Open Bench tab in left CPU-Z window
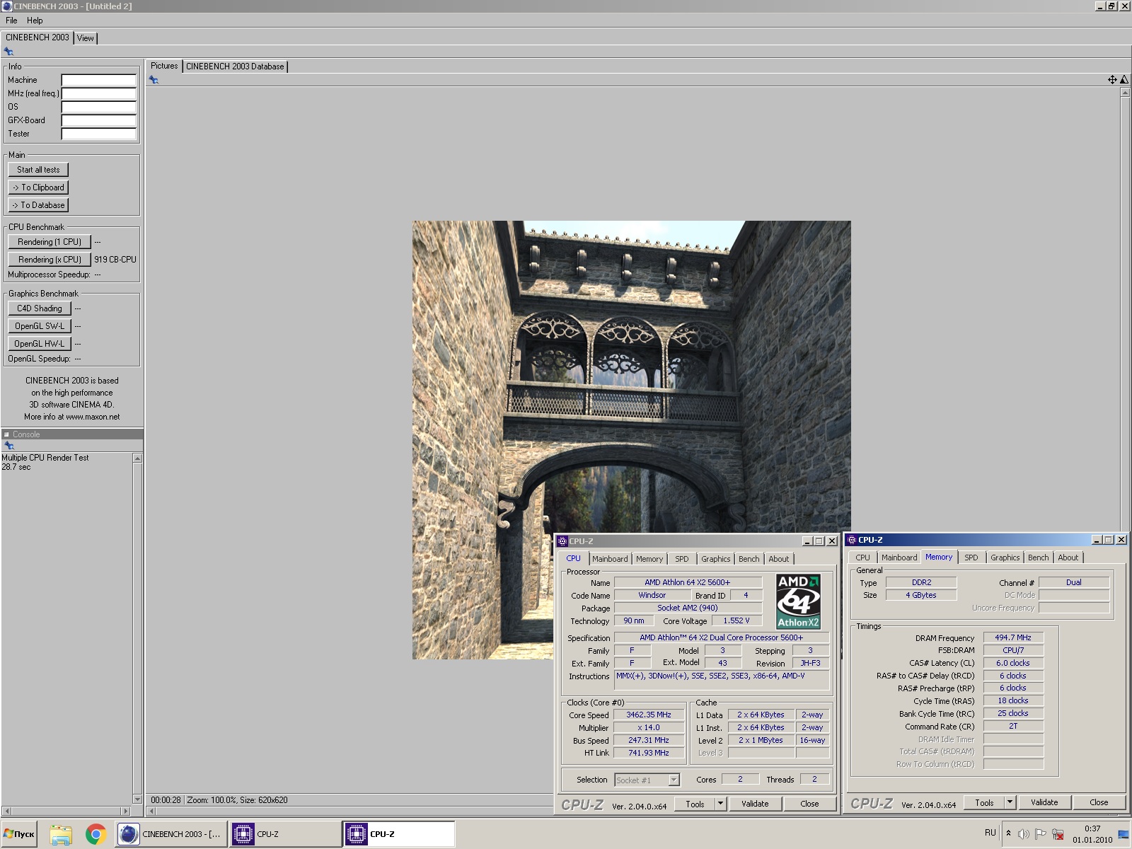 coord(749,559)
